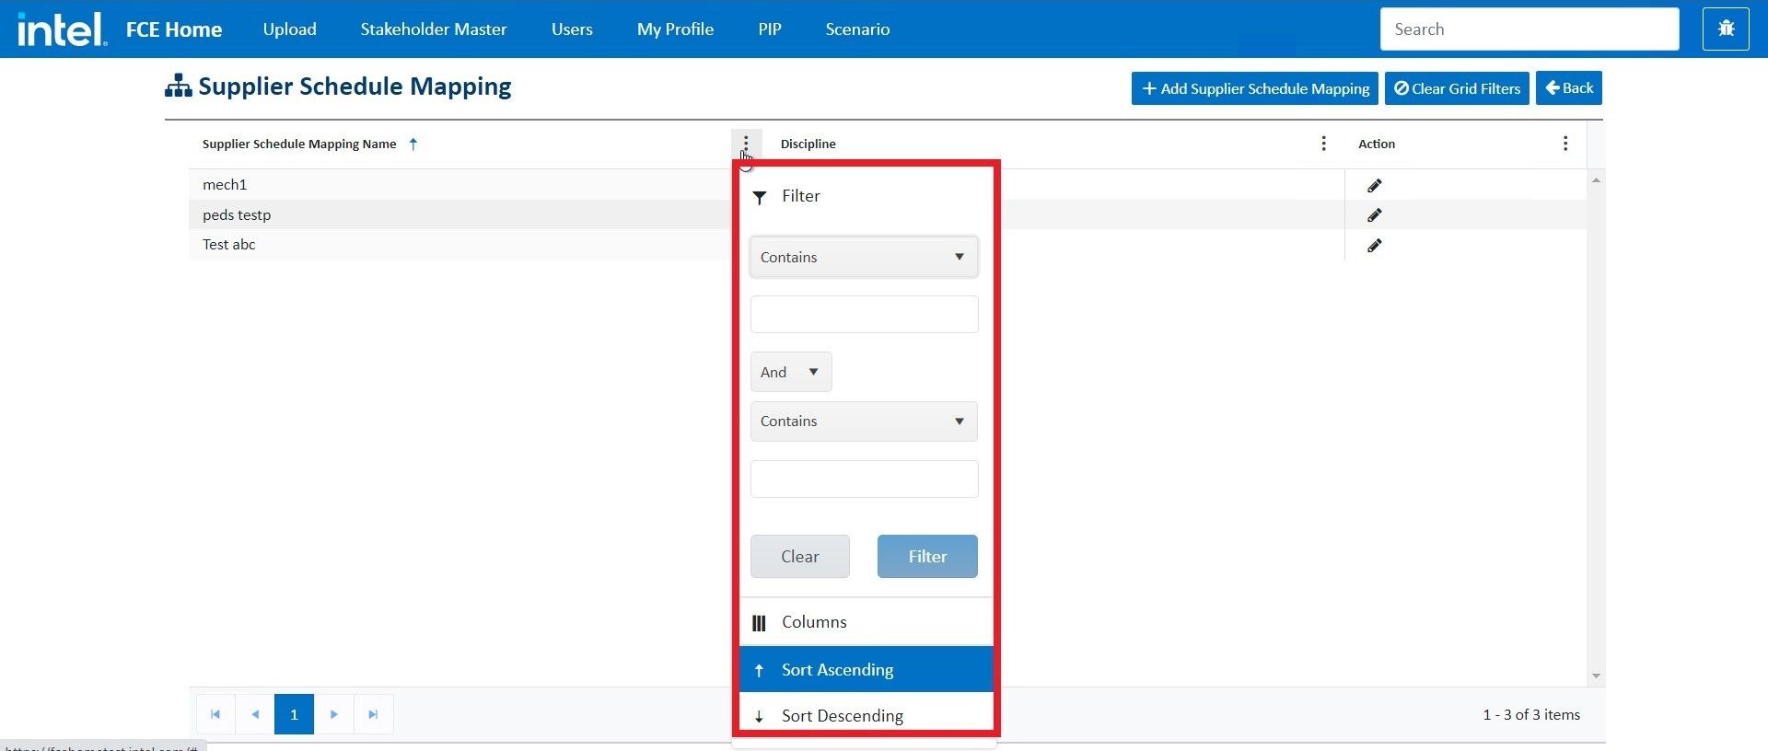1768x751 pixels.
Task: Go to next page arrow
Action: pyautogui.click(x=334, y=714)
